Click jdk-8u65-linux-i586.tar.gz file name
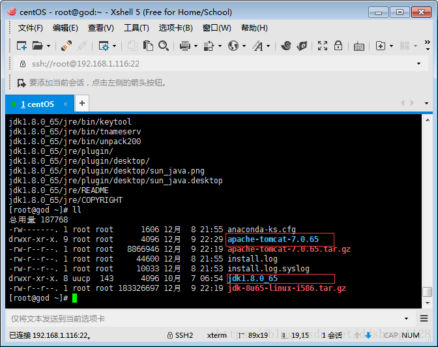The height and width of the screenshot is (347, 438). click(x=287, y=288)
